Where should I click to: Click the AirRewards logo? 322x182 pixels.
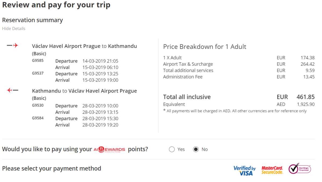(109, 150)
